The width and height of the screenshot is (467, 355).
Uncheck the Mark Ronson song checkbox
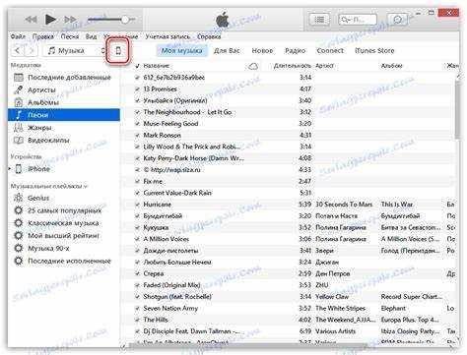pos(137,136)
